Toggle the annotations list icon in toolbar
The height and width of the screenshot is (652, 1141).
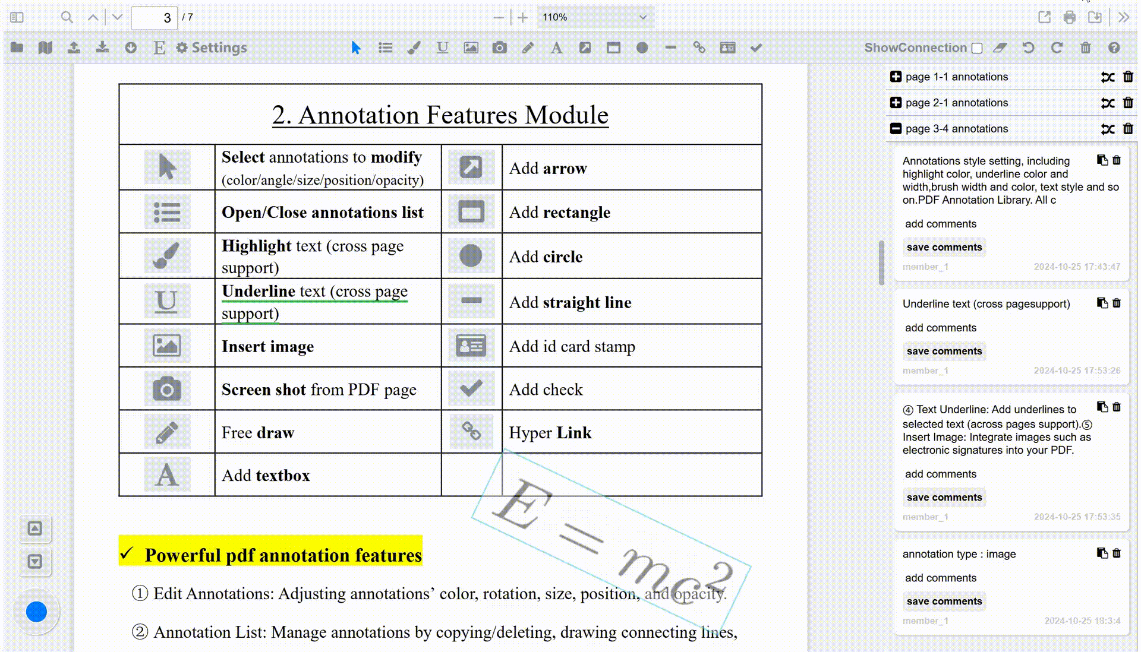[385, 48]
